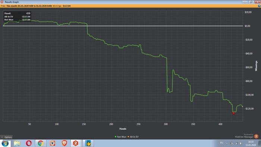This screenshot has height=147, width=261.
Task: Click the 300 x-axis tick label
Action: coord(166,124)
